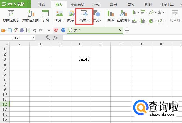
Task: Click into the formula bar input
Action: tap(122, 38)
